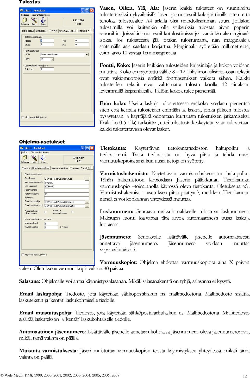Image resolution: width=250 pixels, height=378 pixels.
Task: Click the Ylä margin field
Action: (x=82, y=41)
